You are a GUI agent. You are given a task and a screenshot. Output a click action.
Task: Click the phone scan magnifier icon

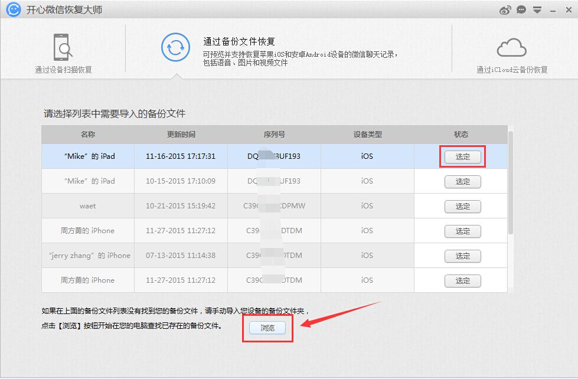coord(63,47)
